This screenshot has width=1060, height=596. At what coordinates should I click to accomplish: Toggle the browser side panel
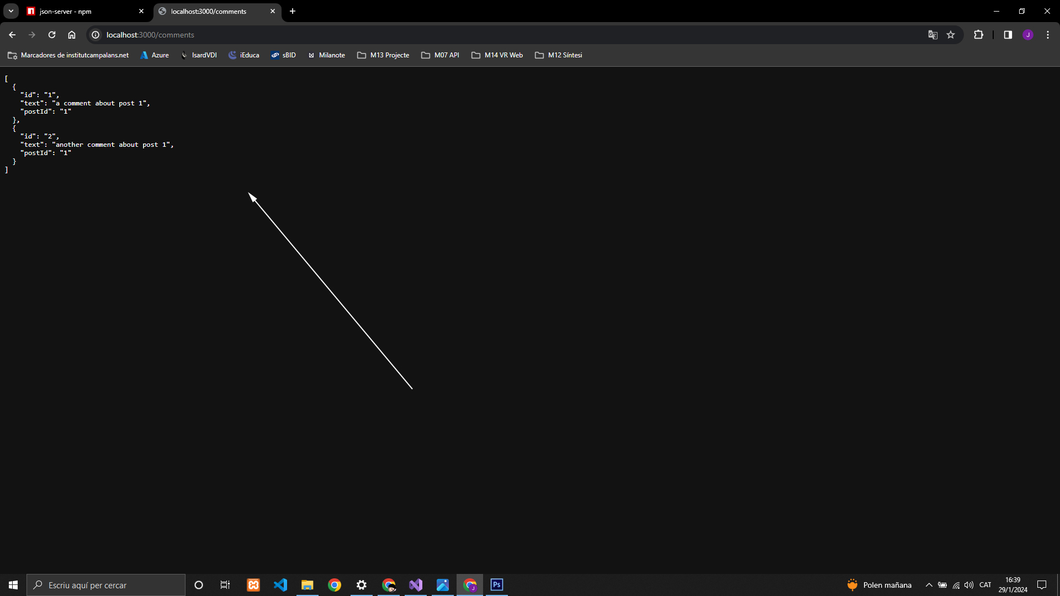click(x=1008, y=35)
